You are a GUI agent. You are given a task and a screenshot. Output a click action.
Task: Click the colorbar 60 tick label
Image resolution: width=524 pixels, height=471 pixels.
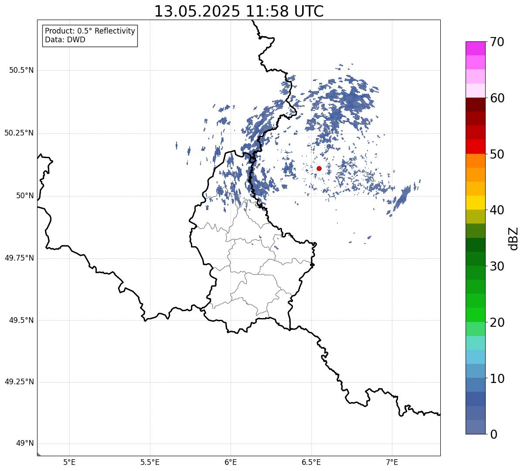tap(497, 98)
